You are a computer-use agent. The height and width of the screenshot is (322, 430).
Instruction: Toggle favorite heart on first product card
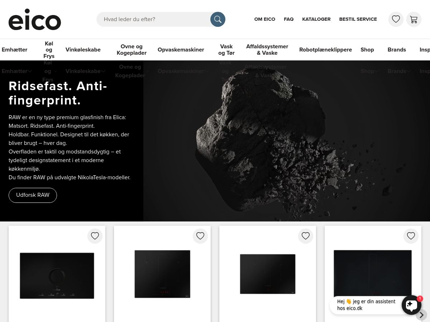pos(95,236)
